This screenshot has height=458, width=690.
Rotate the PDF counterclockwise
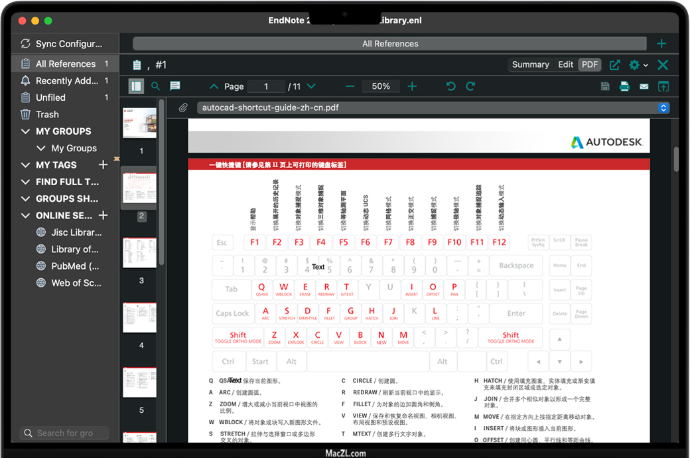pos(451,86)
